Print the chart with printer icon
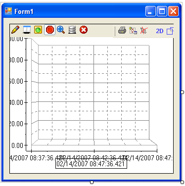Image resolution: width=185 pixels, height=186 pixels. 122,31
